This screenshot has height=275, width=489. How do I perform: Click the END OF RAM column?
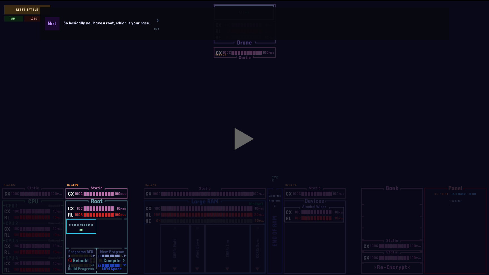click(x=275, y=231)
